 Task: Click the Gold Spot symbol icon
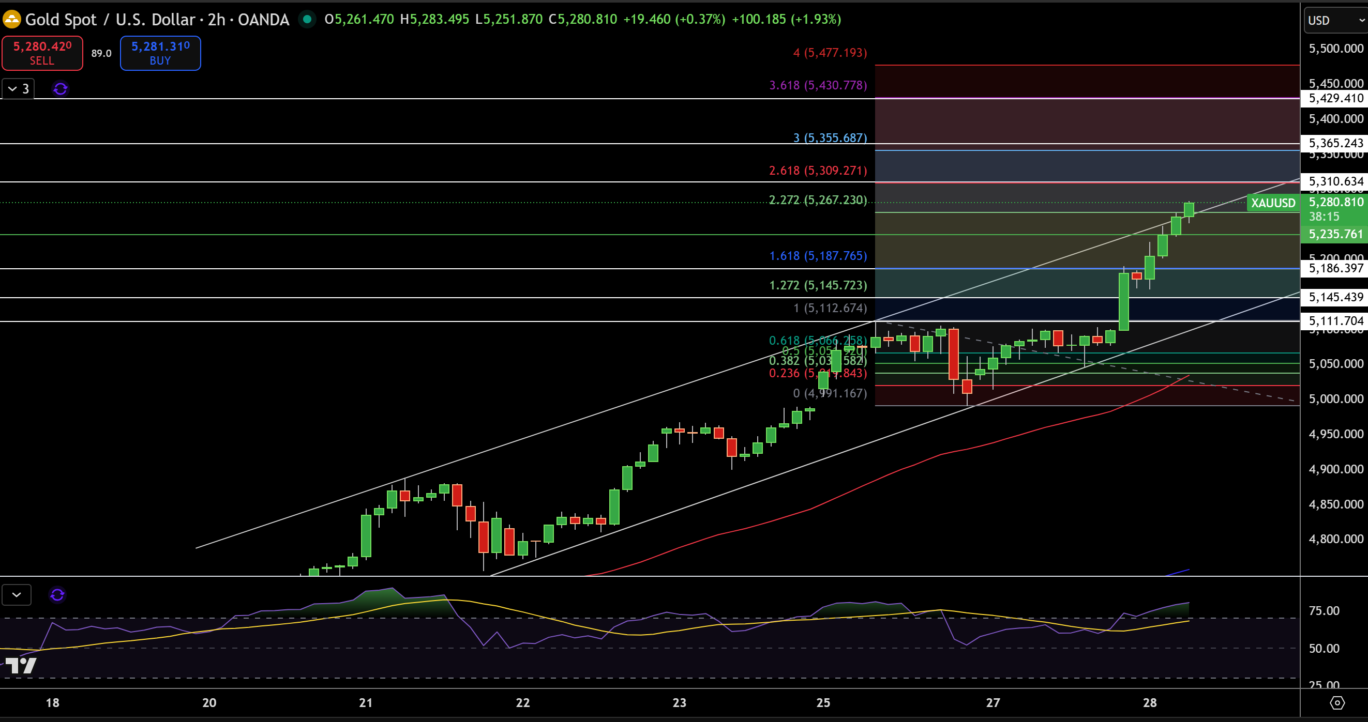pos(12,19)
